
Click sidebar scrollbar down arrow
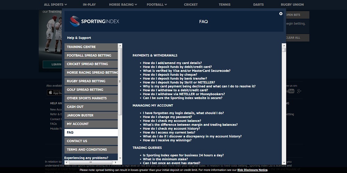pos(120,158)
